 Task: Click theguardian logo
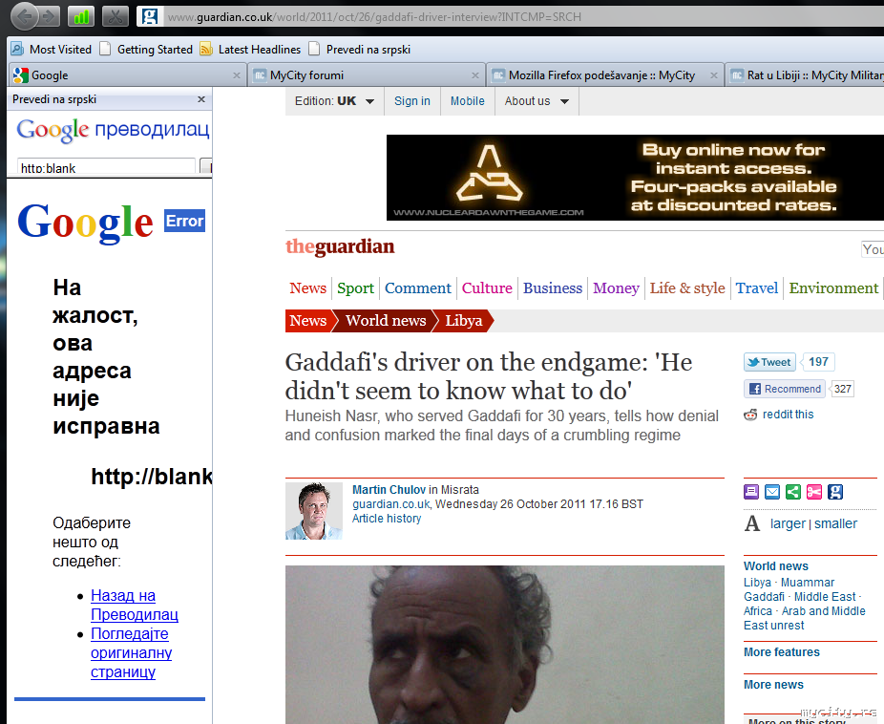click(340, 246)
